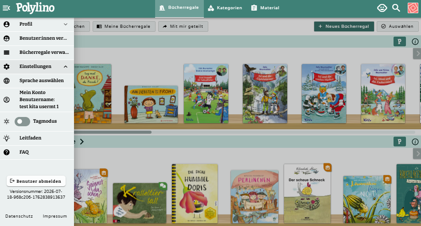This screenshot has width=421, height=226.
Task: Open the football book Zwei Freunde im Fußballfieber
Action: point(206,94)
